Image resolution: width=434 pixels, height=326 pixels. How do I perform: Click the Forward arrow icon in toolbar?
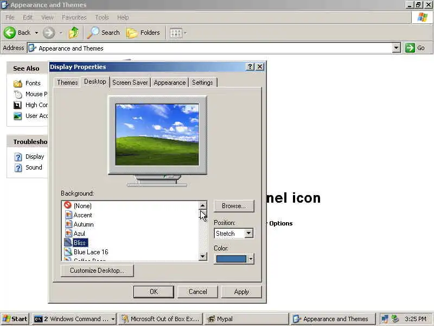tap(49, 33)
